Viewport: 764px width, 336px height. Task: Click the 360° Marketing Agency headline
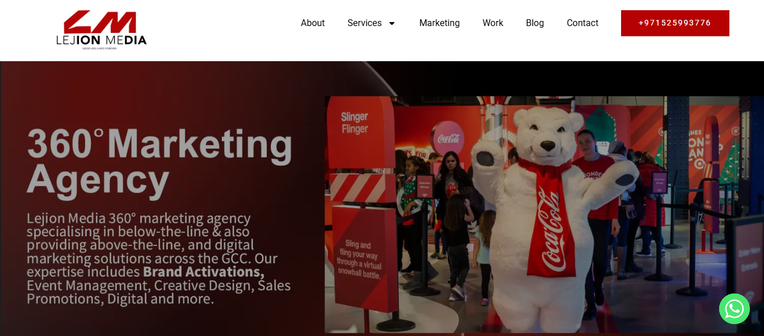tap(159, 162)
